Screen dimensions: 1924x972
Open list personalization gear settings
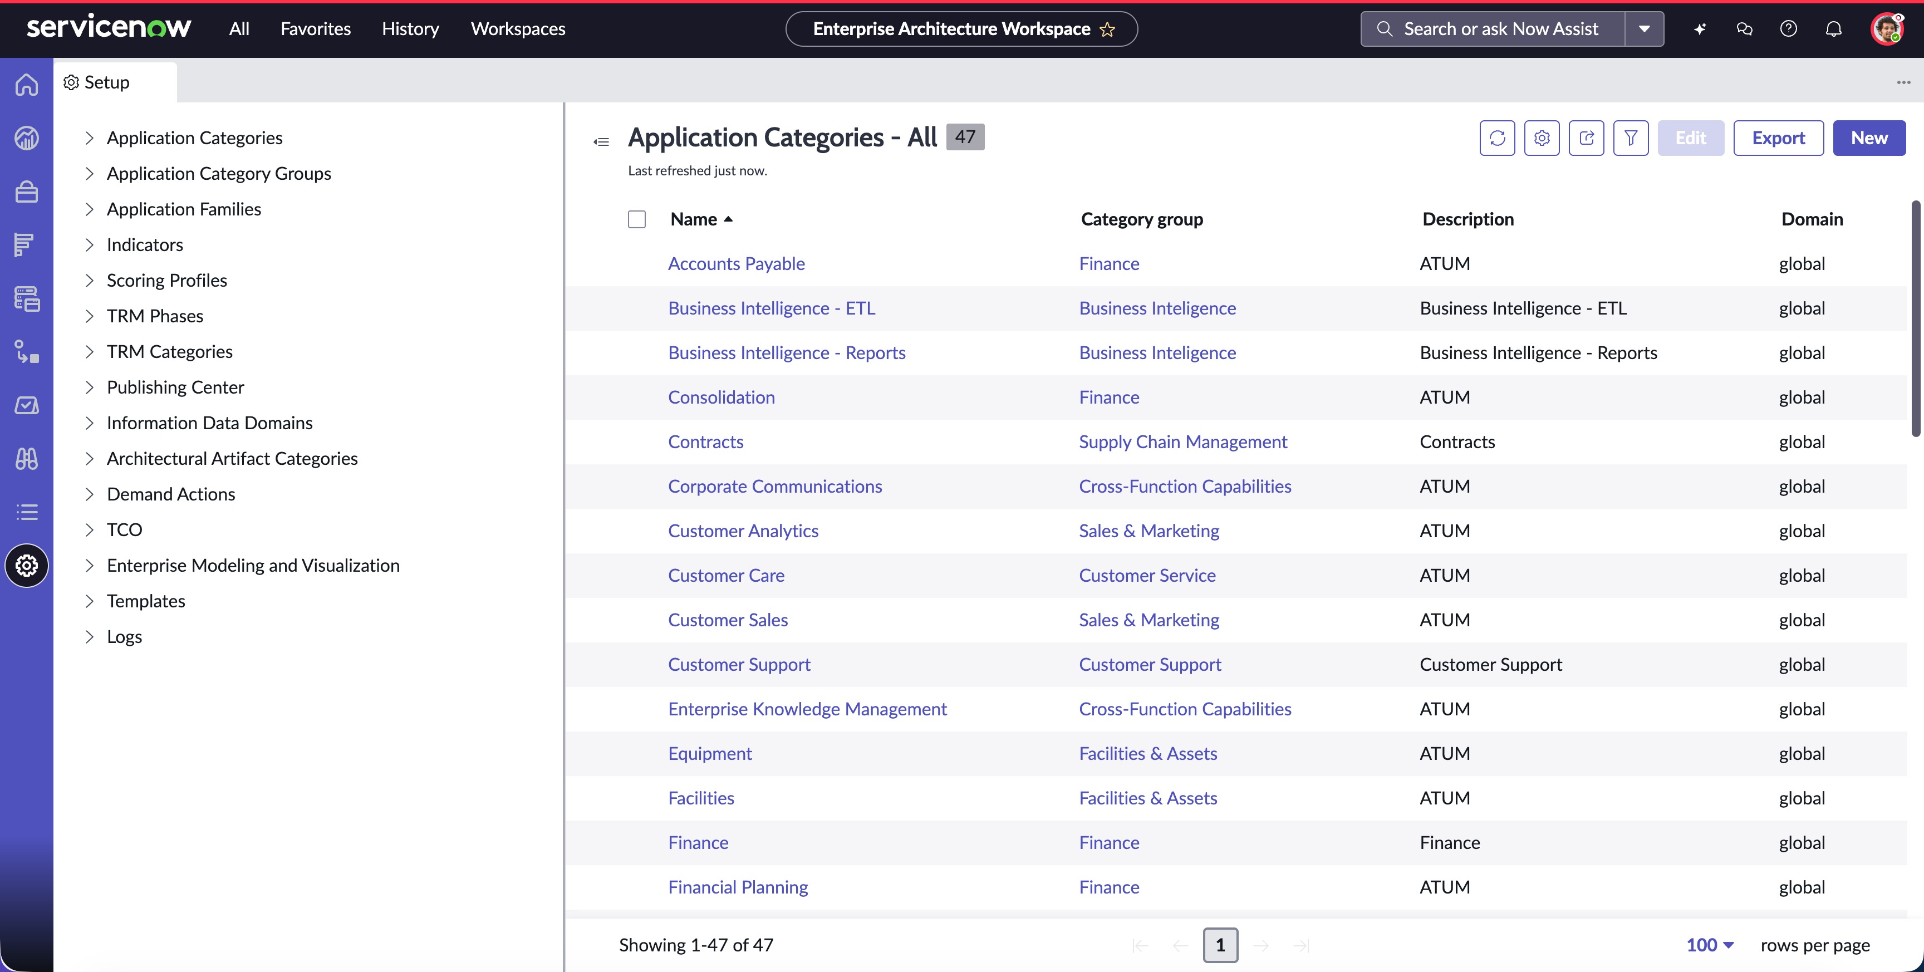1542,138
